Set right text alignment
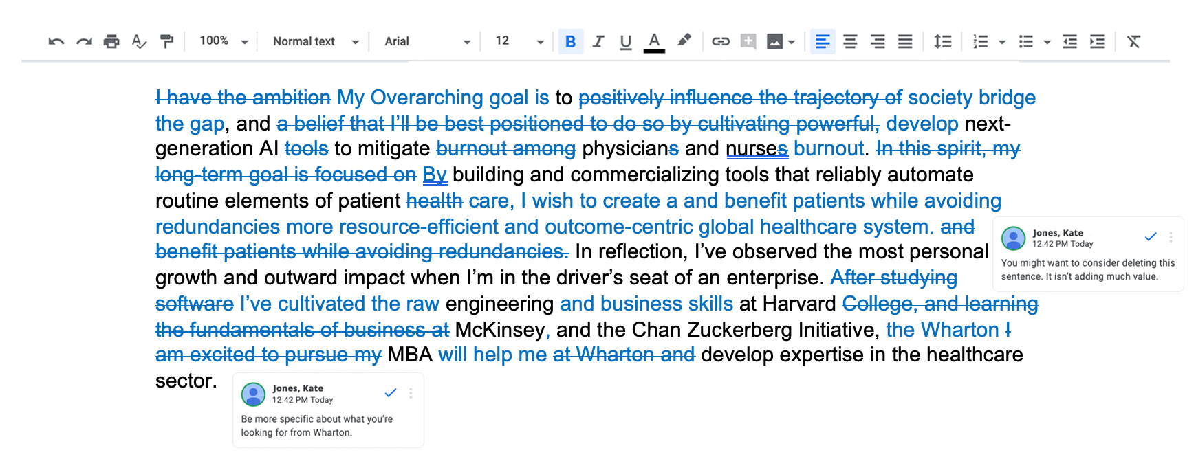This screenshot has height=459, width=1196. pyautogui.click(x=878, y=42)
